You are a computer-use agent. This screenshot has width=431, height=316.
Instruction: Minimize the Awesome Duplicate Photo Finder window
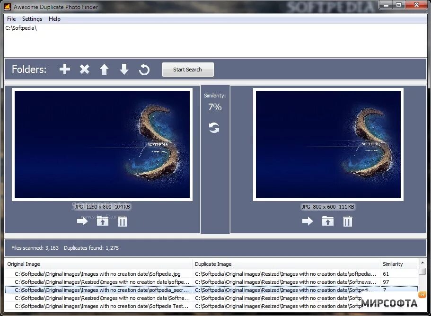[386, 5]
